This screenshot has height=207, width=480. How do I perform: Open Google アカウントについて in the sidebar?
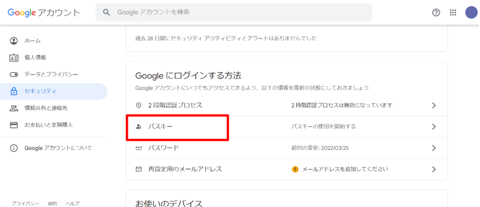click(x=53, y=148)
